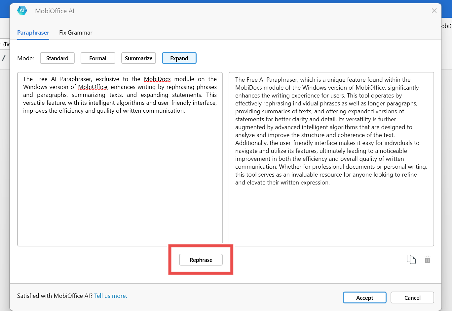Click inside the original text input box

(120, 159)
